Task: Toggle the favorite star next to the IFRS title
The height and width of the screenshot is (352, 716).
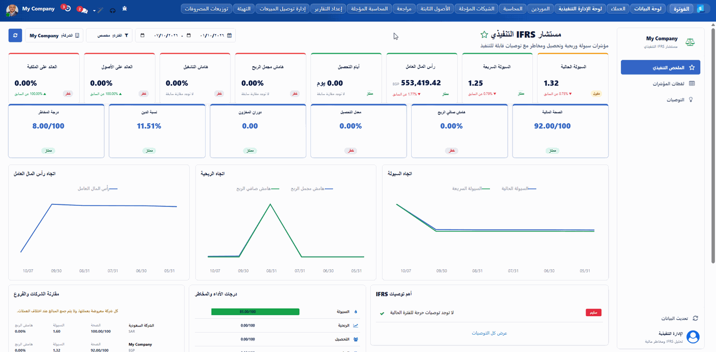Action: pos(484,35)
